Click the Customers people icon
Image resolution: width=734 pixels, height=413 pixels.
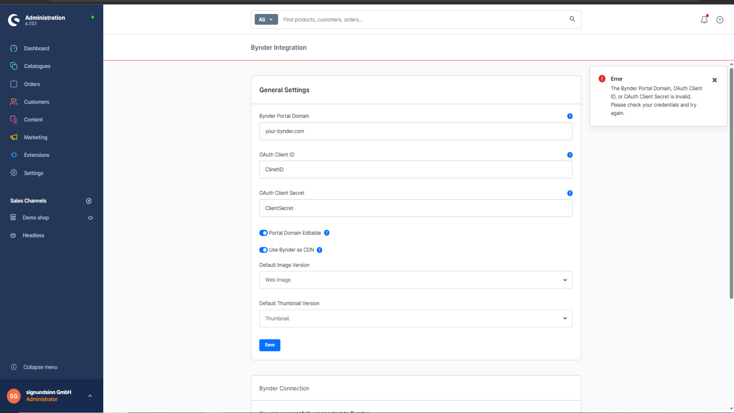[14, 102]
